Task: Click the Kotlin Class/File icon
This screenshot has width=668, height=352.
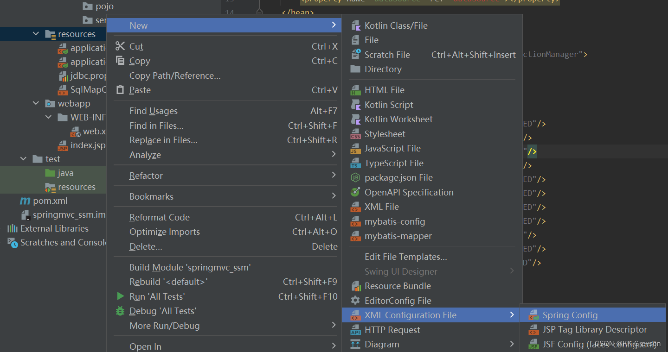Action: click(x=355, y=25)
